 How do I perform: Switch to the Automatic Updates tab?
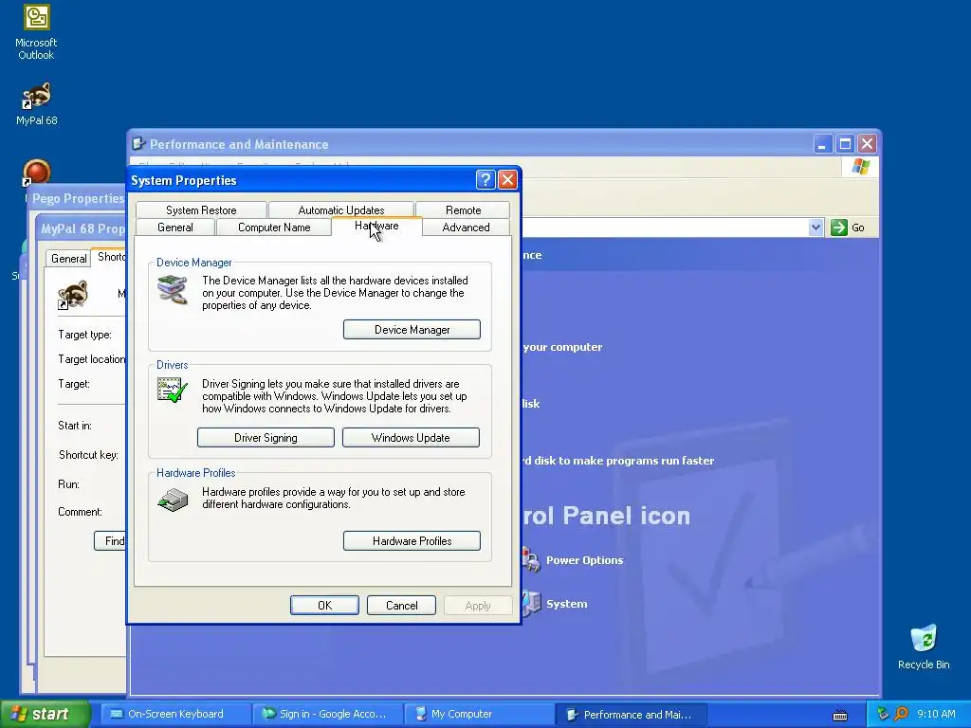click(x=341, y=209)
